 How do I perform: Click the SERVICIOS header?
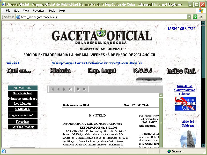[x=23, y=88]
